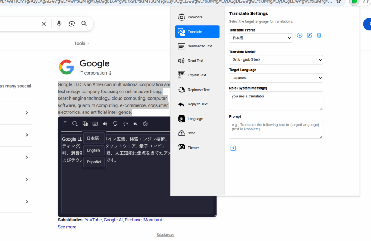Focus the Role system message textarea
Screen dimensions: 371x241
[x=276, y=101]
